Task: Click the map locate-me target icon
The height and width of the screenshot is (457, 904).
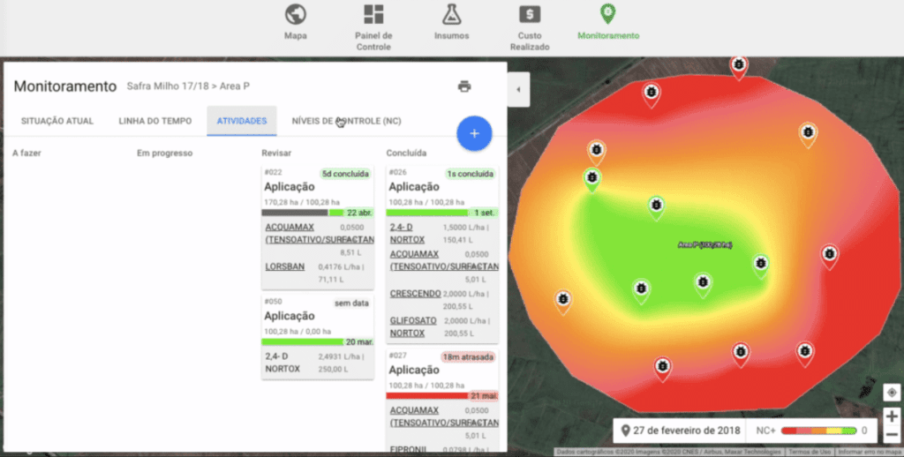Action: click(x=892, y=392)
